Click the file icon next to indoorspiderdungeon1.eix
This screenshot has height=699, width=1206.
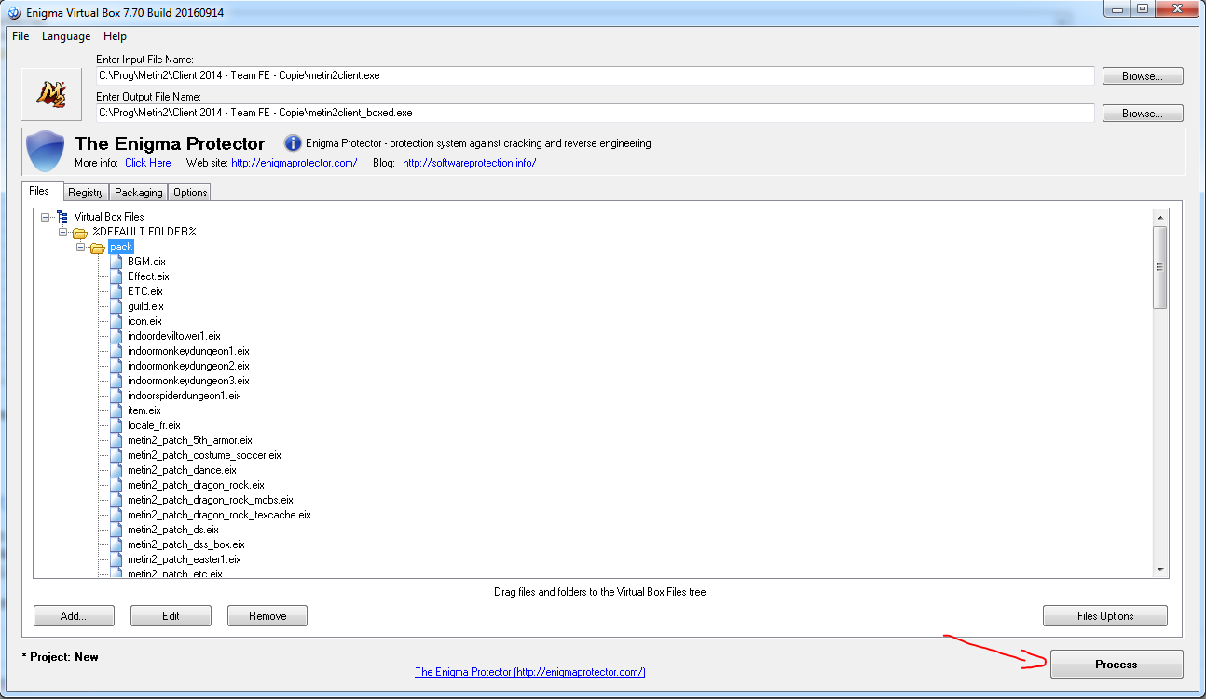tap(116, 396)
